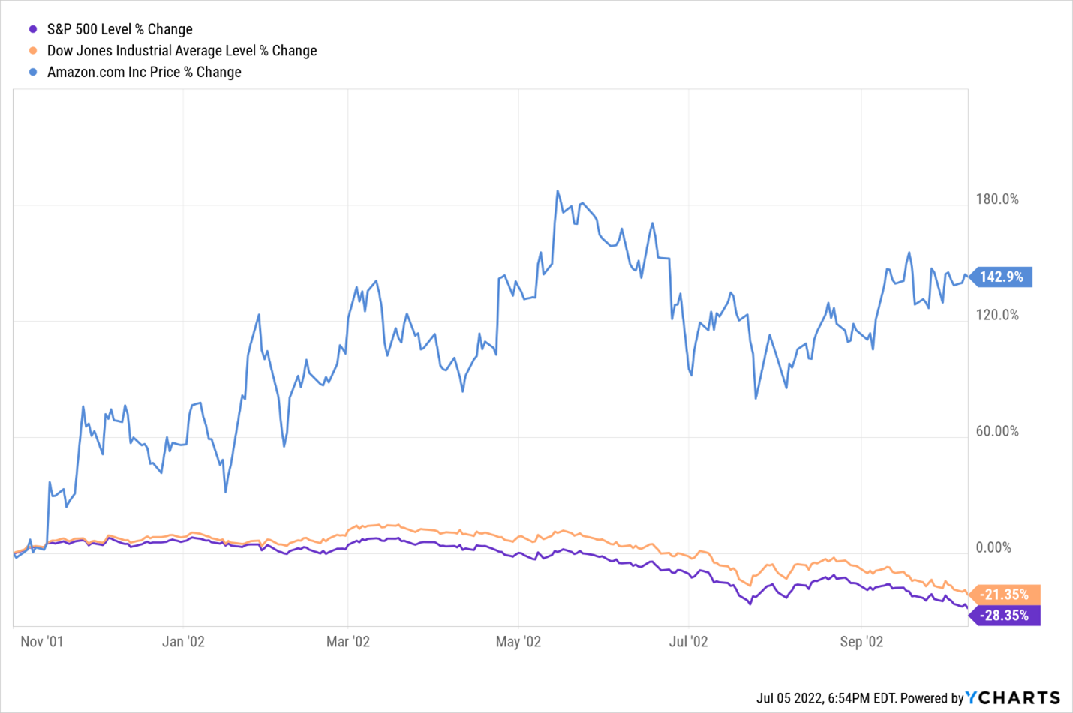Click the blue Amazon.com legend dot
Viewport: 1073px width, 713px height.
pos(33,73)
